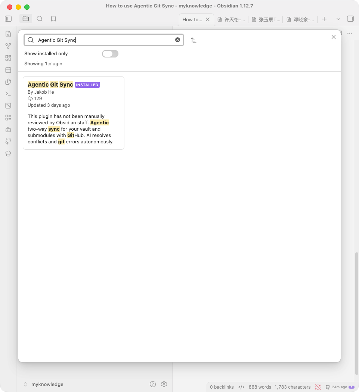
Task: Click 'Showing 1 plugin' text
Action: point(43,64)
